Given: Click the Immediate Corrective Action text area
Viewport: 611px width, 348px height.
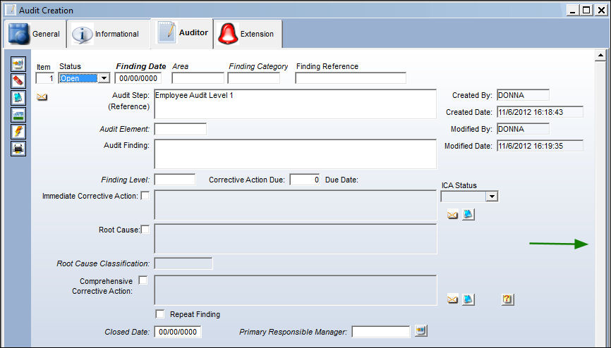Looking at the screenshot, I should (296, 205).
